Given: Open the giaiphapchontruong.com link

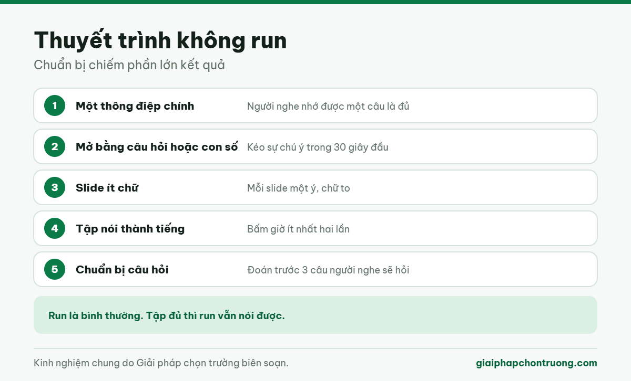Looking at the screenshot, I should (x=536, y=363).
